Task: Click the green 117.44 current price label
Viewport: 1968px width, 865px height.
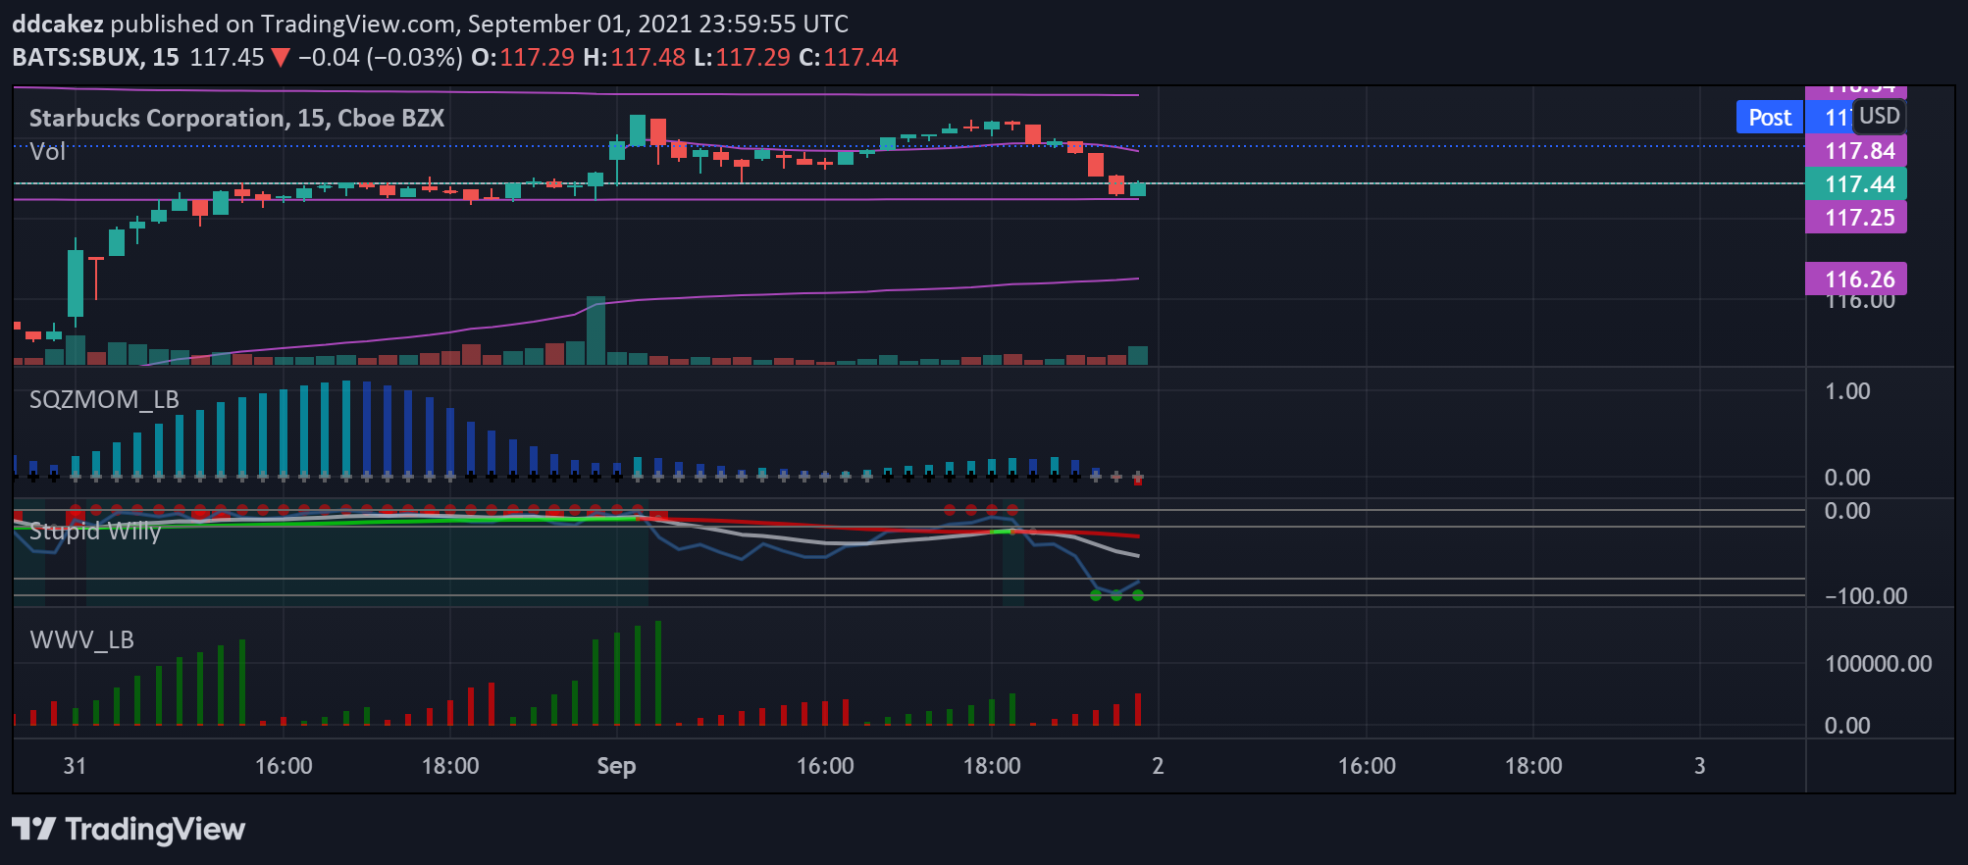Action: pyautogui.click(x=1856, y=184)
